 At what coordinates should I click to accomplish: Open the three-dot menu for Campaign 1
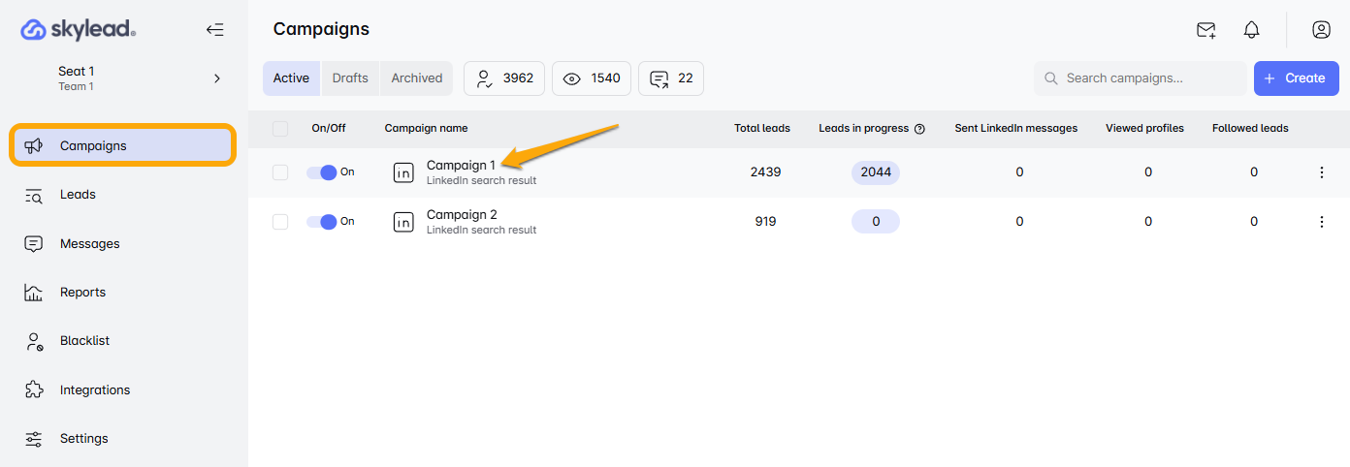[x=1321, y=172]
